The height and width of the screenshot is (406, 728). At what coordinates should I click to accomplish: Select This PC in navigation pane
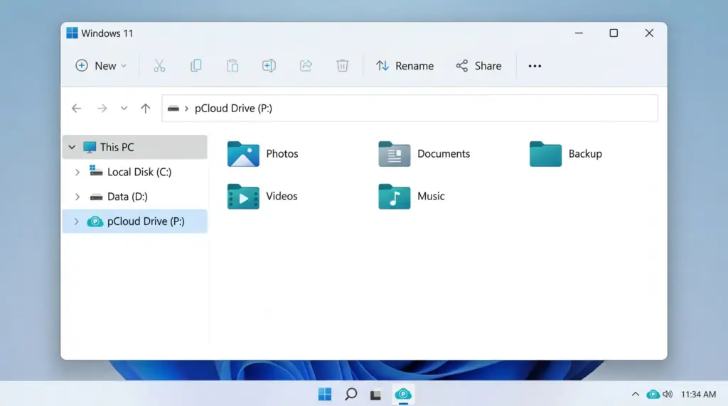(x=134, y=147)
